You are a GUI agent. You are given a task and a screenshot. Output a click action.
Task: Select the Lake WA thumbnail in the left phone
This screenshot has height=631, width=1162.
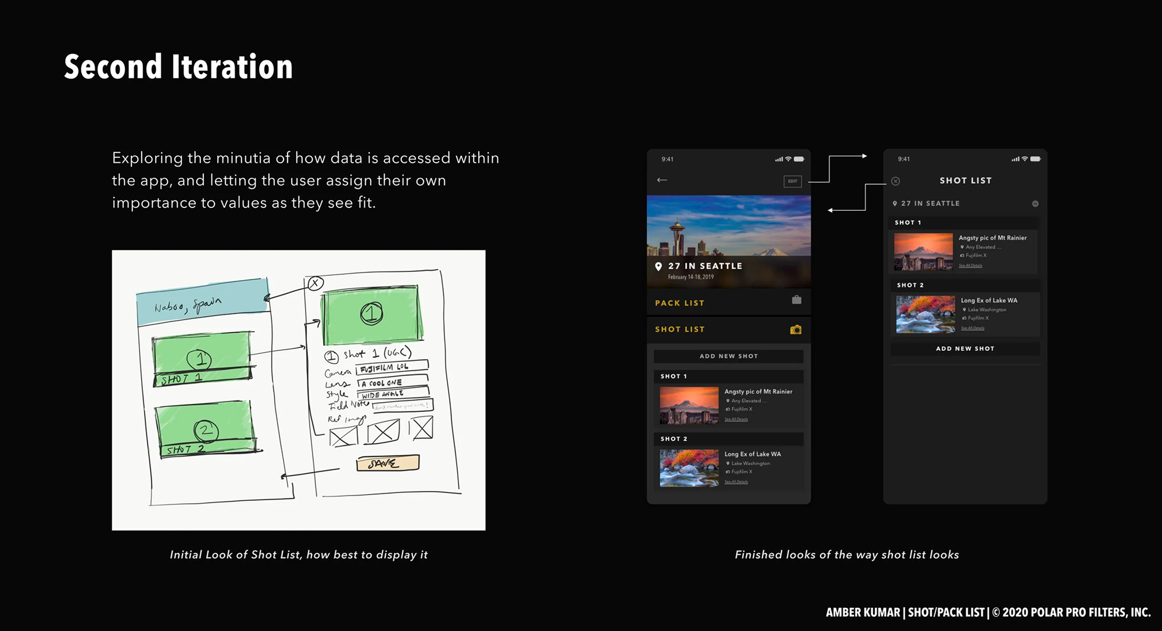click(688, 468)
